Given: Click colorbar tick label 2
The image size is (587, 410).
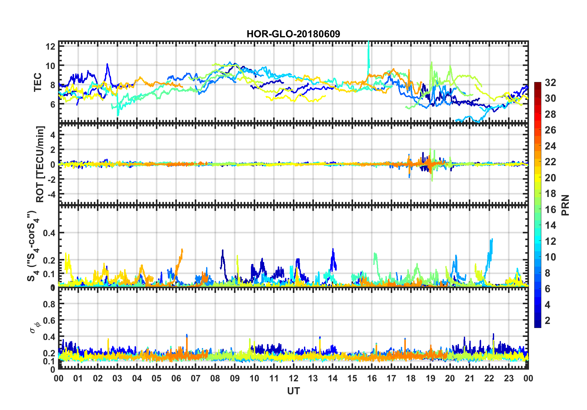Looking at the screenshot, I should [547, 321].
